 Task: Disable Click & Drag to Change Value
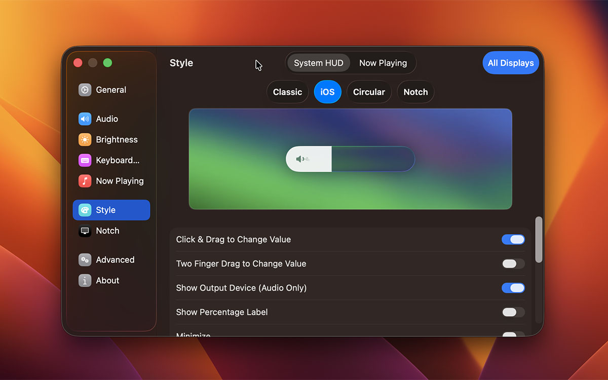tap(513, 240)
